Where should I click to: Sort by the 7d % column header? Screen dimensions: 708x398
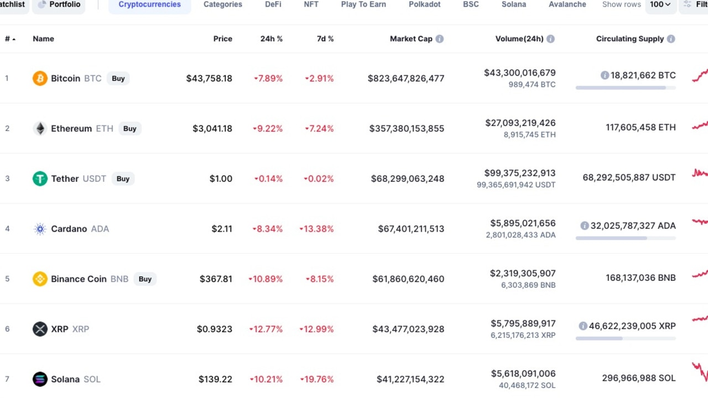click(325, 39)
